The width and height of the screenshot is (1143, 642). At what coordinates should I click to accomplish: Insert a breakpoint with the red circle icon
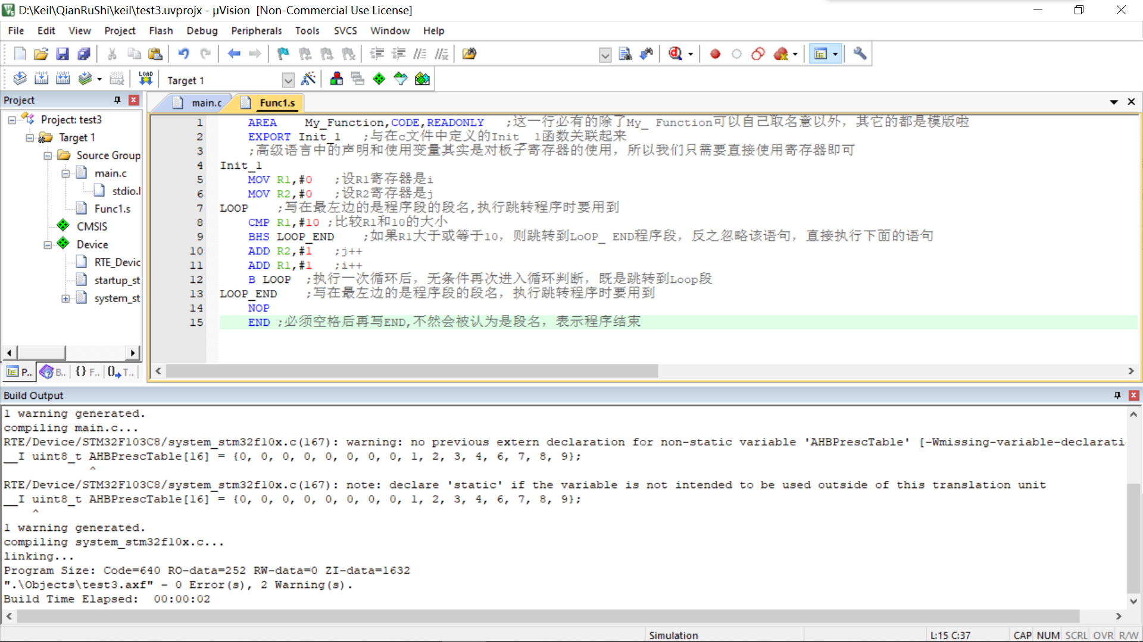tap(715, 54)
